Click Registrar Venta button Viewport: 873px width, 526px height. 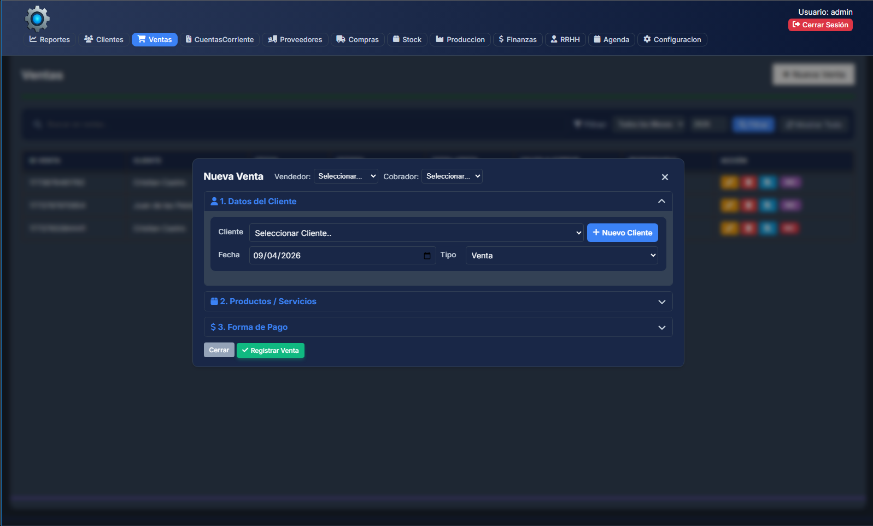[x=271, y=350]
